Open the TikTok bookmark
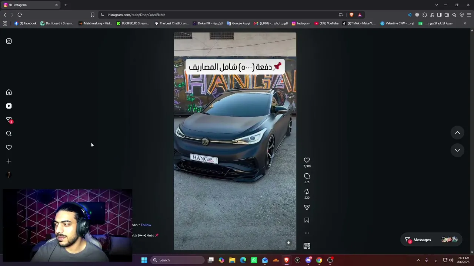Image resolution: width=474 pixels, height=266 pixels. point(359,23)
